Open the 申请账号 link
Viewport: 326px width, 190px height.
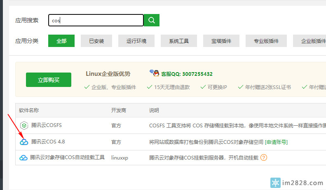click(276, 142)
